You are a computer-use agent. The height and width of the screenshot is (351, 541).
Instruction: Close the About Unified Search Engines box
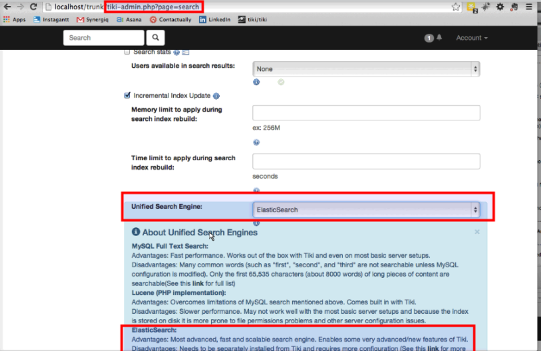477,232
